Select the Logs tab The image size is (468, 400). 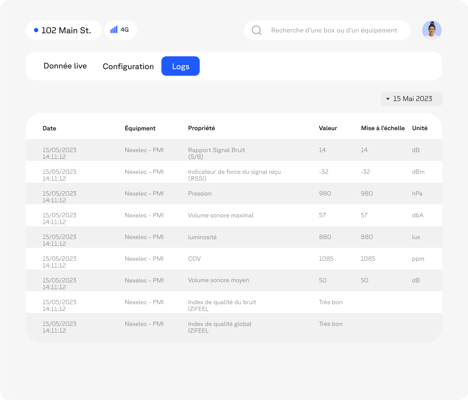[181, 66]
